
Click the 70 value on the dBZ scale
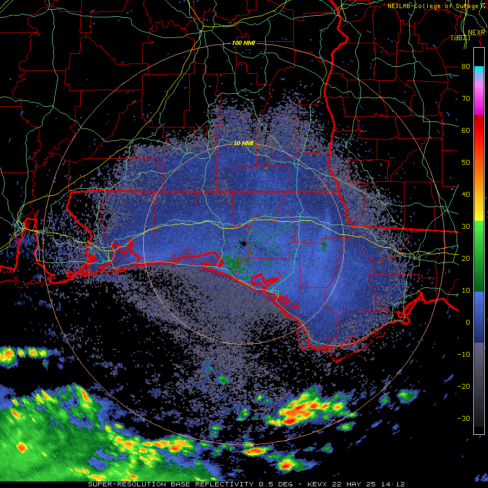click(466, 98)
